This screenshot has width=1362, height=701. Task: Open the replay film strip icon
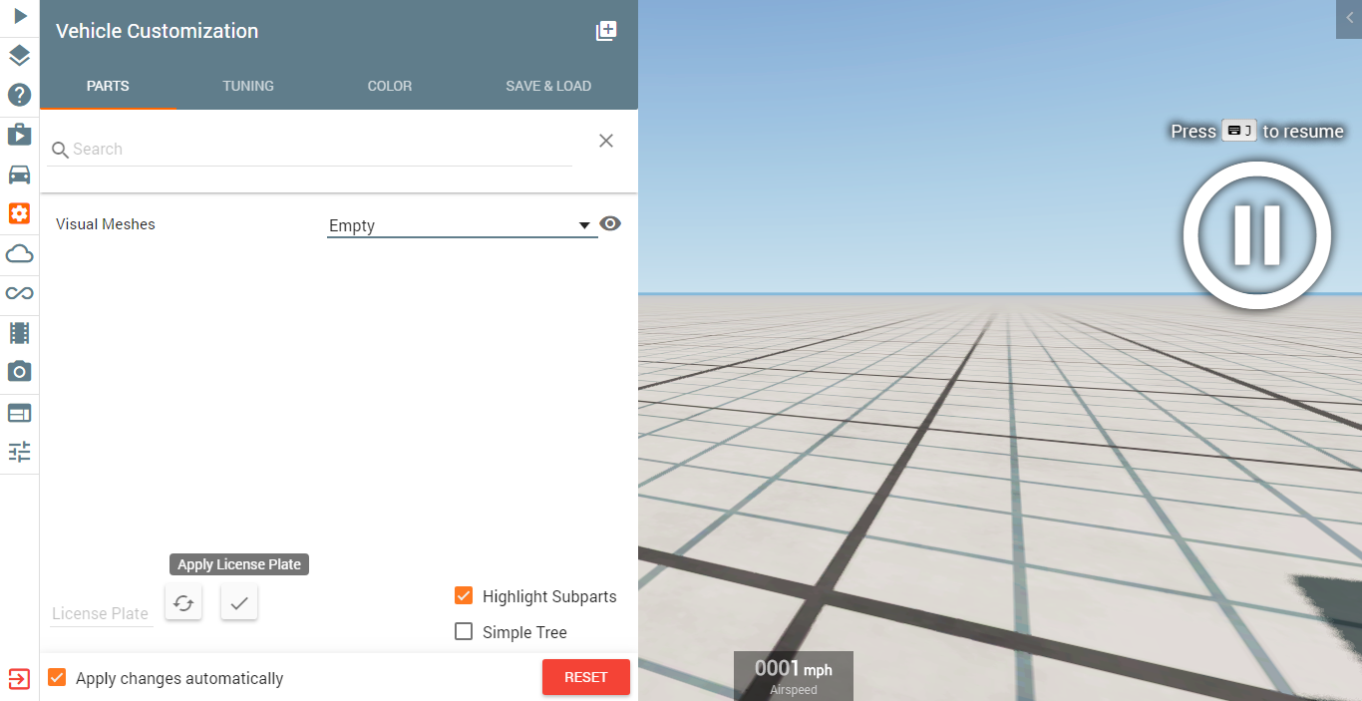point(20,332)
